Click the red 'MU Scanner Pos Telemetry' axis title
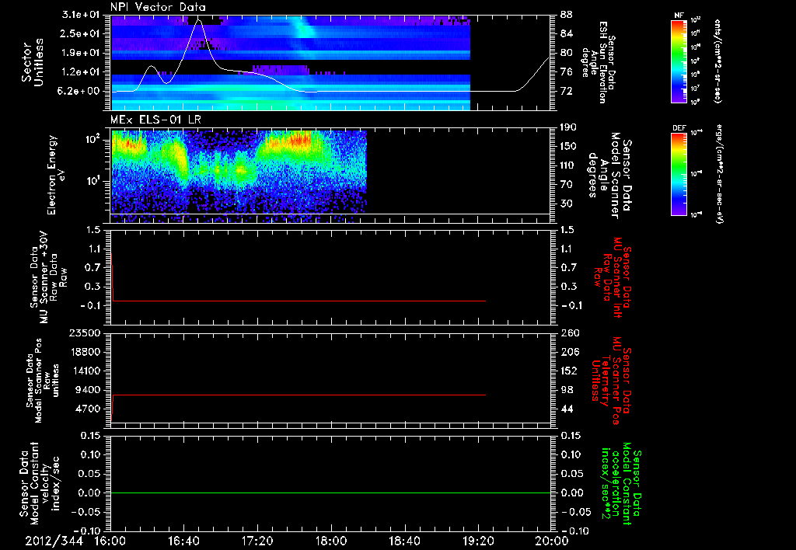 click(611, 381)
